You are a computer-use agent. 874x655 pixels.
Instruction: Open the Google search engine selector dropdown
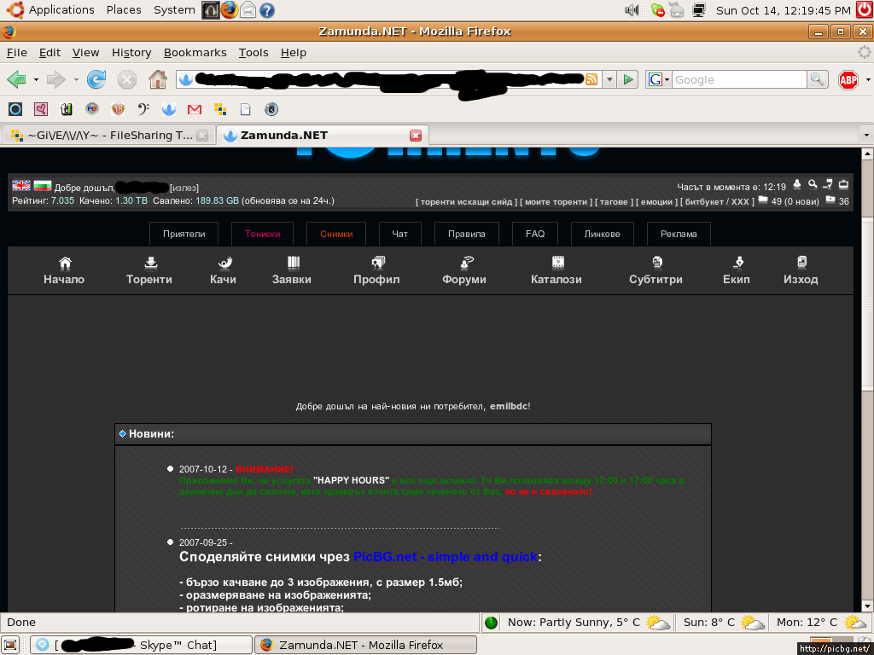[x=659, y=79]
